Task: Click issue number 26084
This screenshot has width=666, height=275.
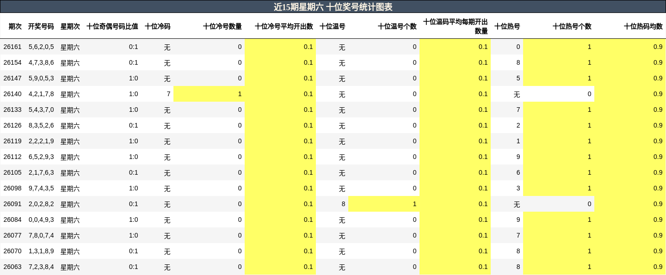Action: pos(12,220)
